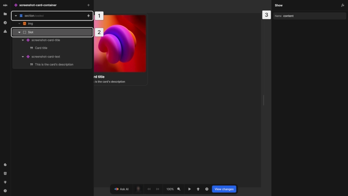Open the packages panel icon in sidebar
This screenshot has height=196, width=348.
coord(5,23)
